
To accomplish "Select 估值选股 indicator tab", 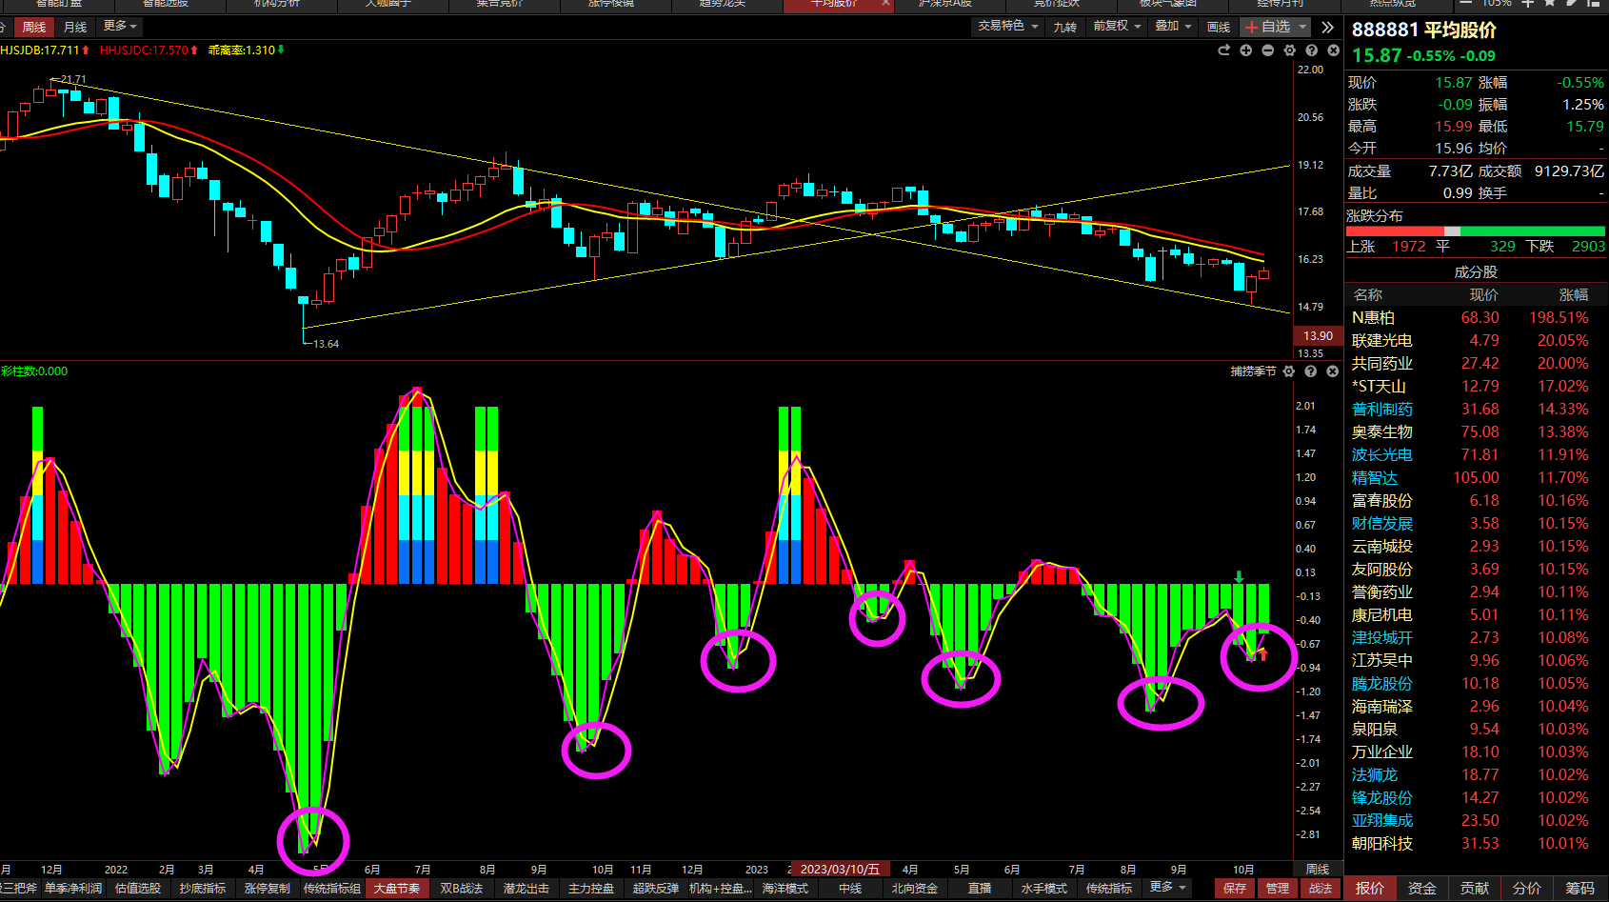I will (138, 888).
